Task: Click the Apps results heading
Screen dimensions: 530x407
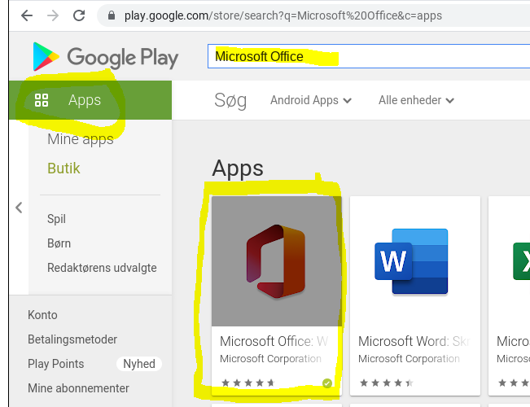Action: [x=238, y=168]
